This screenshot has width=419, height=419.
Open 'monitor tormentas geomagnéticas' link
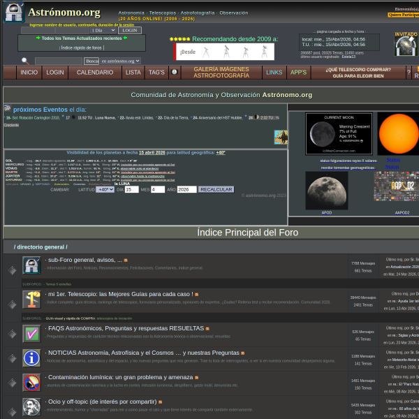[x=348, y=168]
